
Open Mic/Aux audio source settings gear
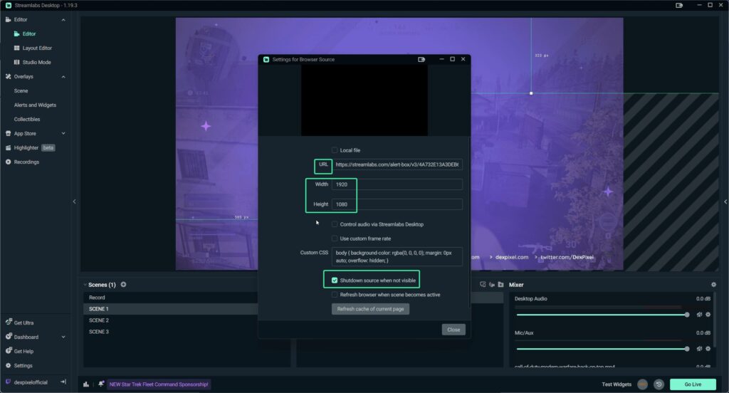click(x=708, y=349)
